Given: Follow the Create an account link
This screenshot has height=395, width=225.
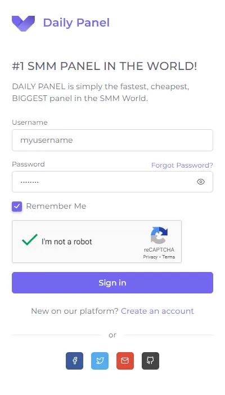Looking at the screenshot, I should 157,311.
